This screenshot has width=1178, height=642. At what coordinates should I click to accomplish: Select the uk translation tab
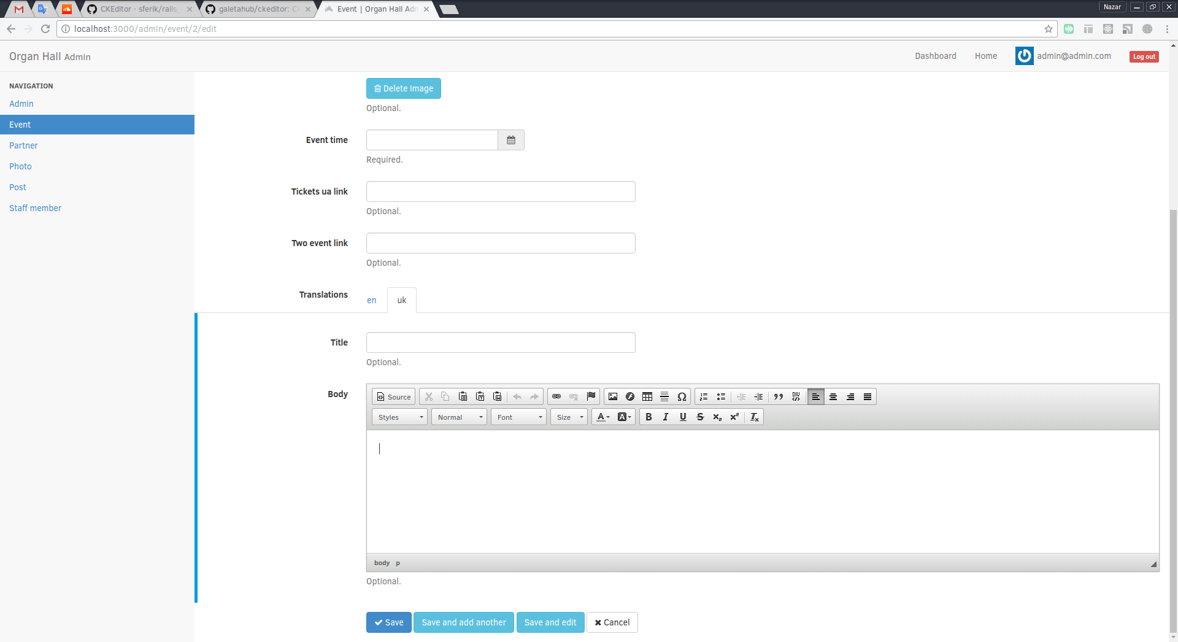[x=402, y=300]
